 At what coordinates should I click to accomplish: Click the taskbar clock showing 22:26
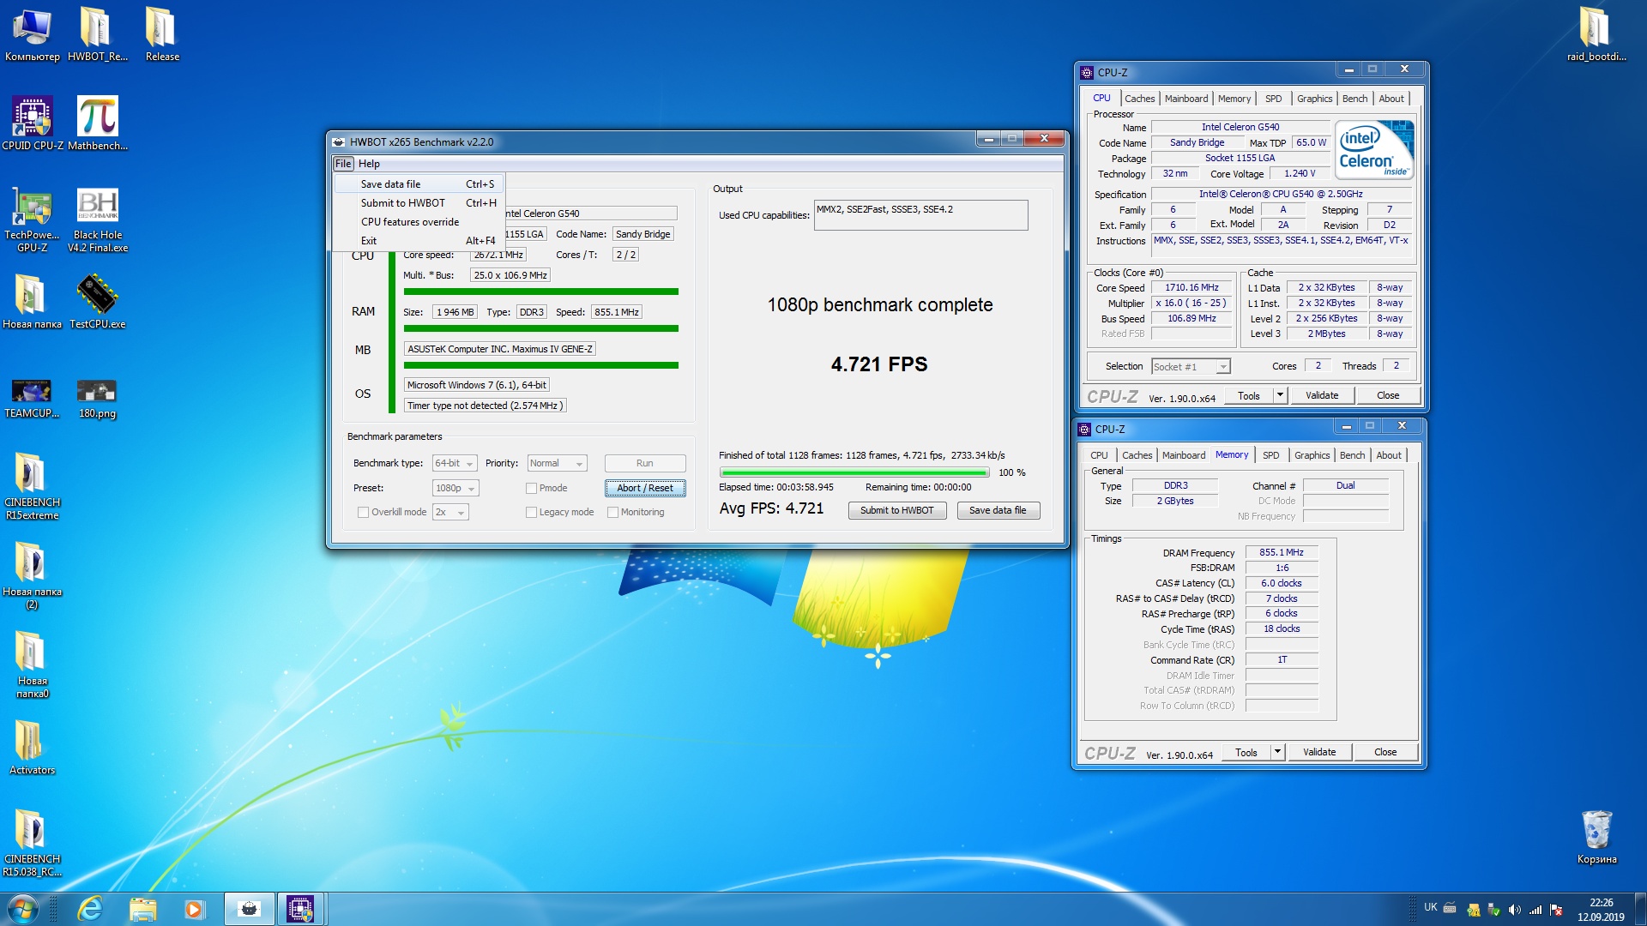tap(1601, 909)
